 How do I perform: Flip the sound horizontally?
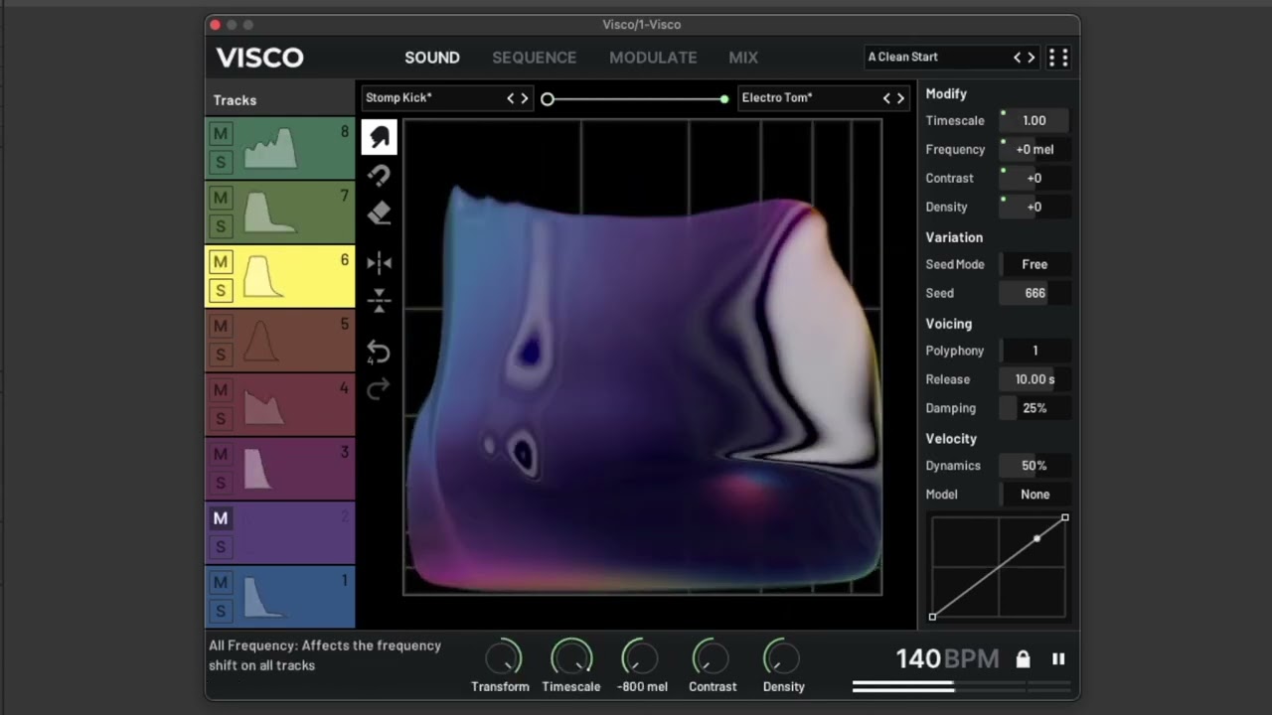pos(379,263)
